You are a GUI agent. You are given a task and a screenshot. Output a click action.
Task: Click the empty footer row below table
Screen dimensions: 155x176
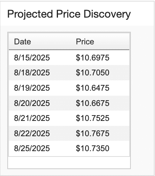[x=69, y=163]
